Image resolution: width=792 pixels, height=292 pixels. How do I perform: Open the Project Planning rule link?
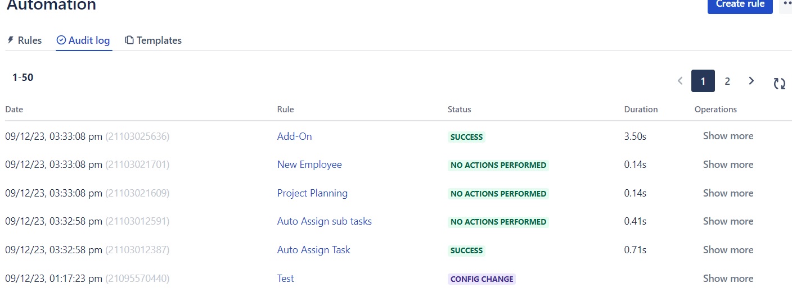312,193
